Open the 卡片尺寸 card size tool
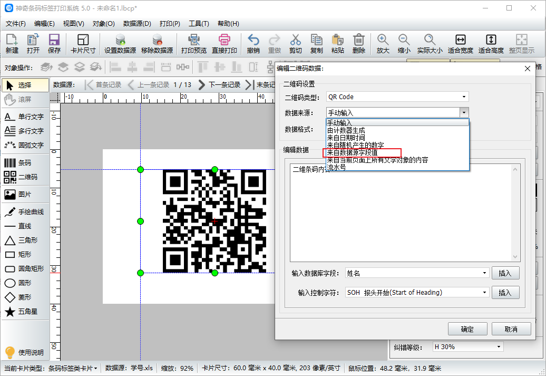 click(x=83, y=44)
